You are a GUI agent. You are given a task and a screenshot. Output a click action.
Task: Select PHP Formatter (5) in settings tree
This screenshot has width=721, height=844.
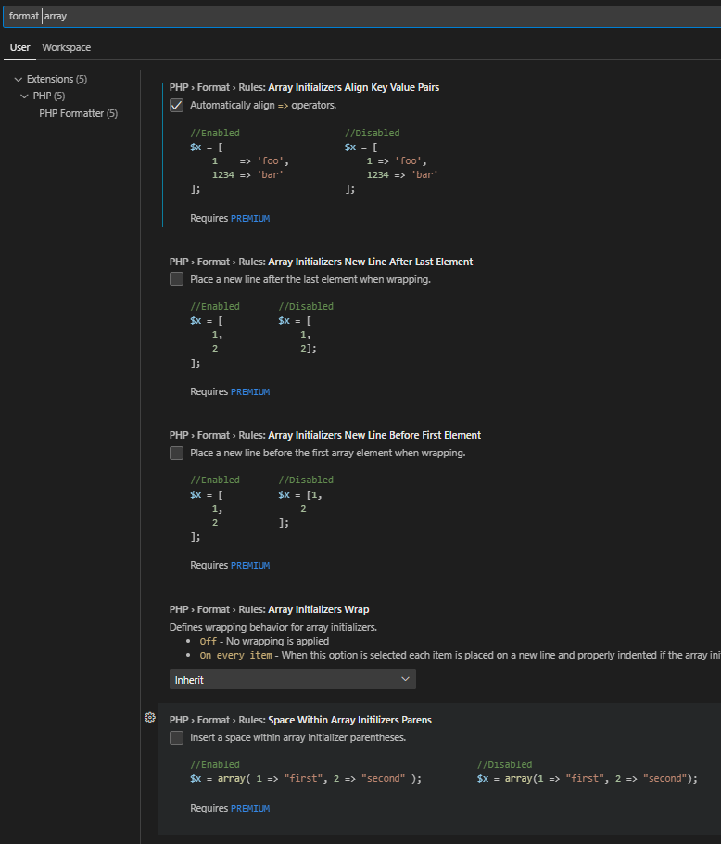[78, 113]
